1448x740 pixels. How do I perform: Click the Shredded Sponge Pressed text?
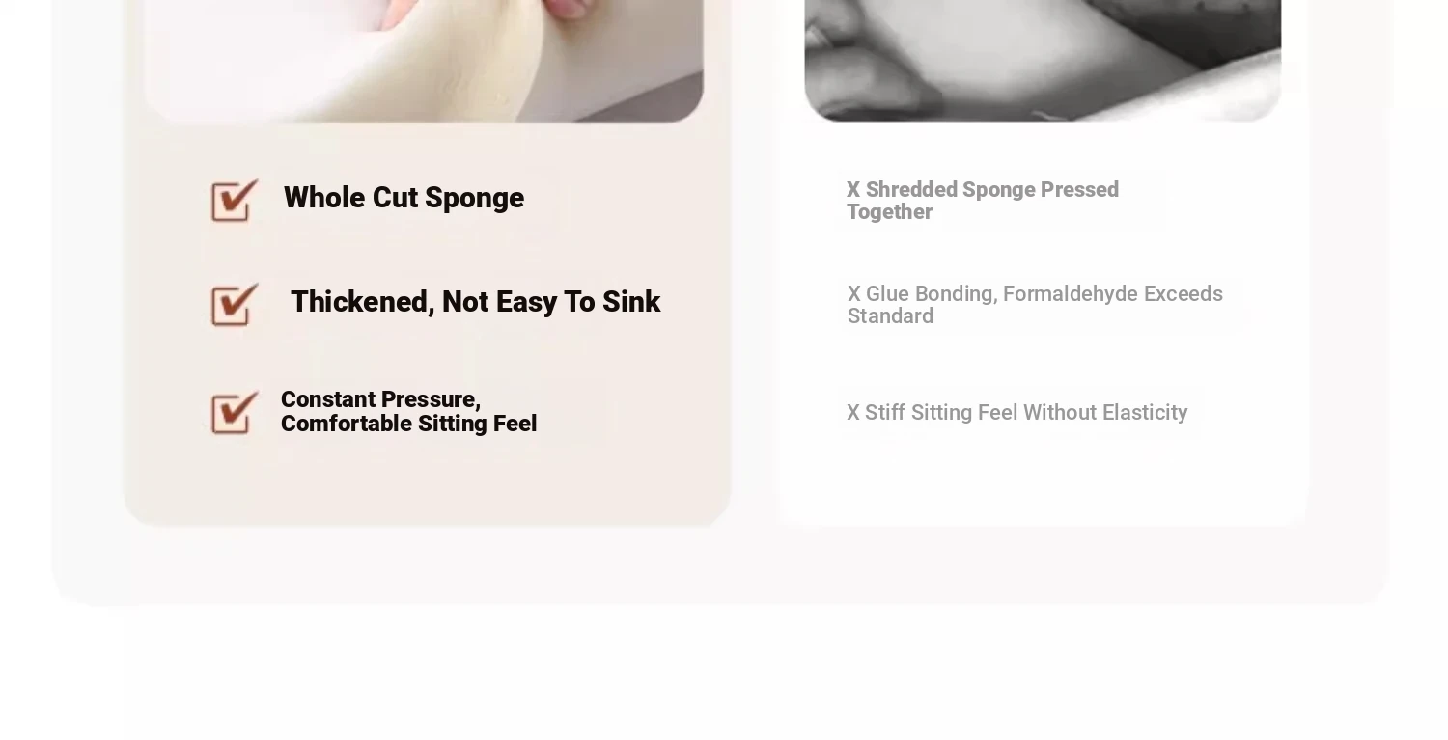click(x=992, y=190)
